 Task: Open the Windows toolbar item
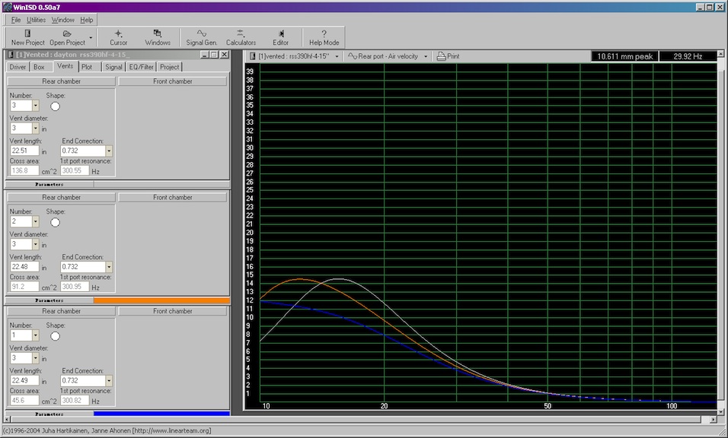(158, 37)
